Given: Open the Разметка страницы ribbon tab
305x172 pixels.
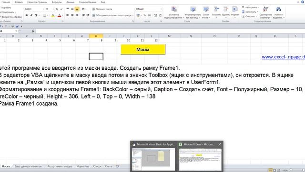Looking at the screenshot, I should click(37, 2).
